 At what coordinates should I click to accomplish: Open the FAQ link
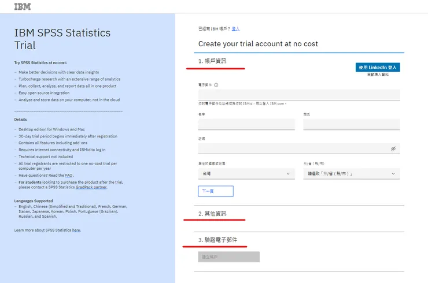coord(69,176)
